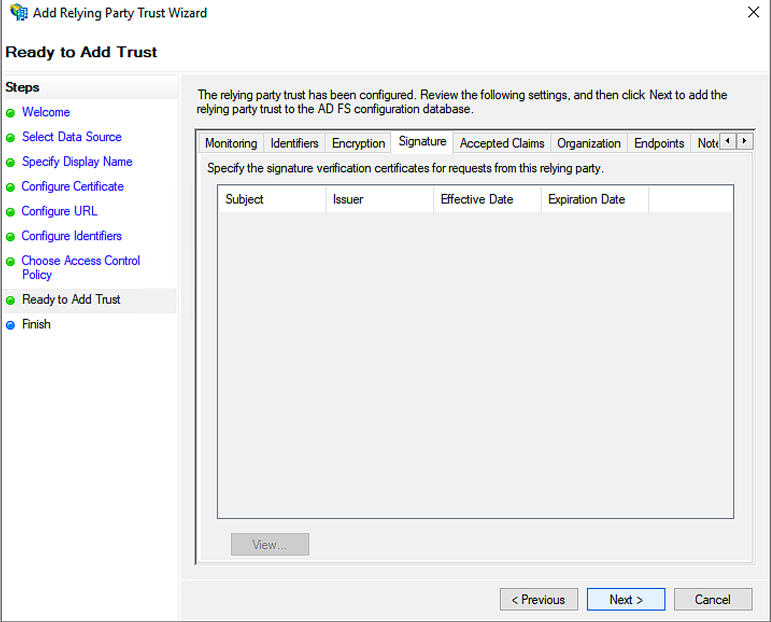Go to the Accepted Claims tab
The width and height of the screenshot is (771, 622).
coord(501,143)
